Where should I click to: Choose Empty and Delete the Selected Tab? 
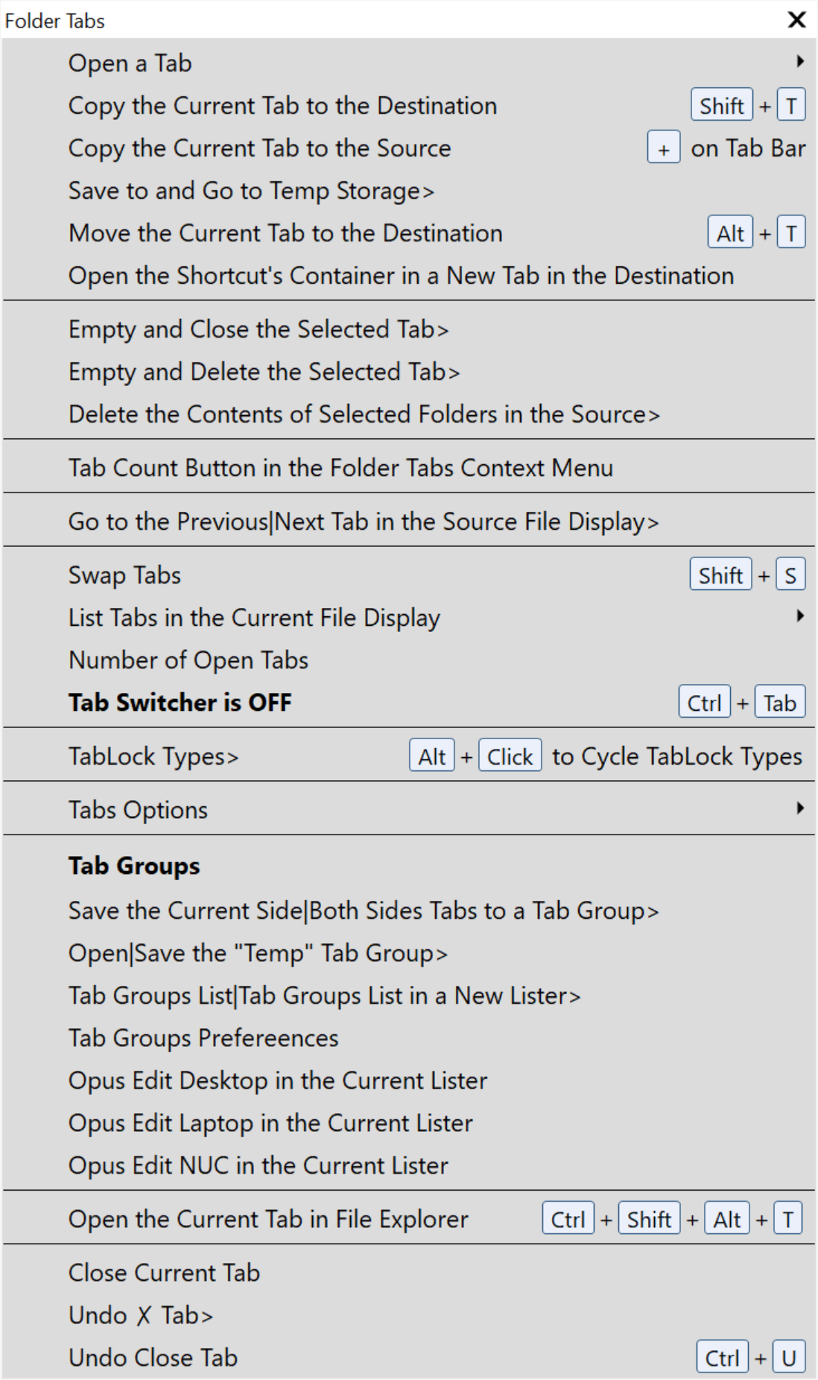click(x=264, y=372)
